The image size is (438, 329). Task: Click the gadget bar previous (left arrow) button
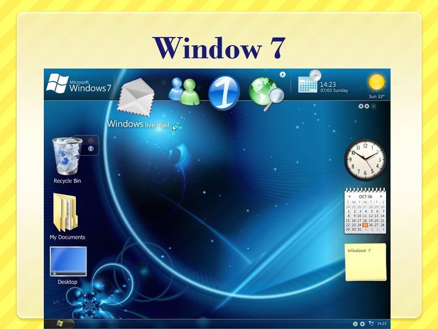coord(361,106)
